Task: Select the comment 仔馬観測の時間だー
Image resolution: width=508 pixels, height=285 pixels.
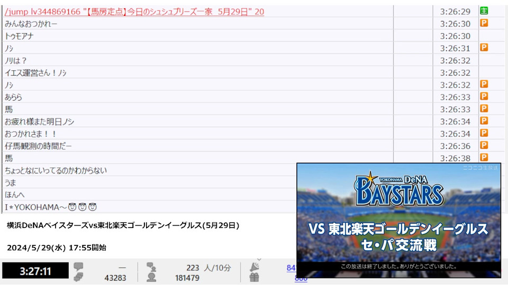Action: 38,146
